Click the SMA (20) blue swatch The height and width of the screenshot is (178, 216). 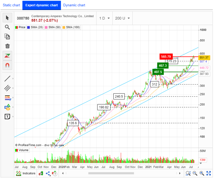28,27
